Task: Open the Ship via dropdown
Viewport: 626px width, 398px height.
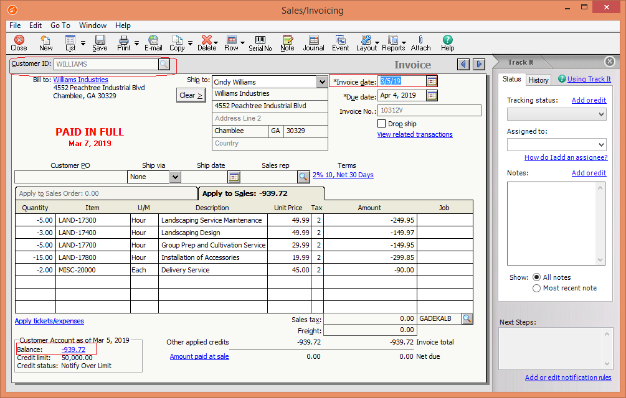Action: [x=175, y=177]
